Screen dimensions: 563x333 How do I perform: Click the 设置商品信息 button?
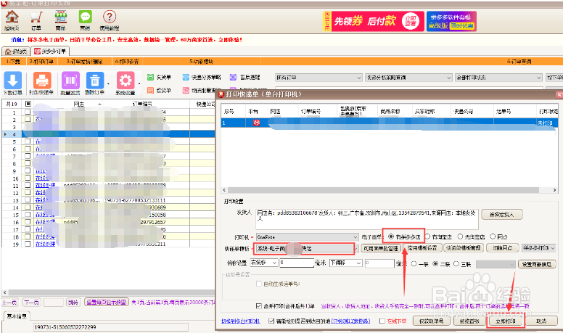(537, 264)
